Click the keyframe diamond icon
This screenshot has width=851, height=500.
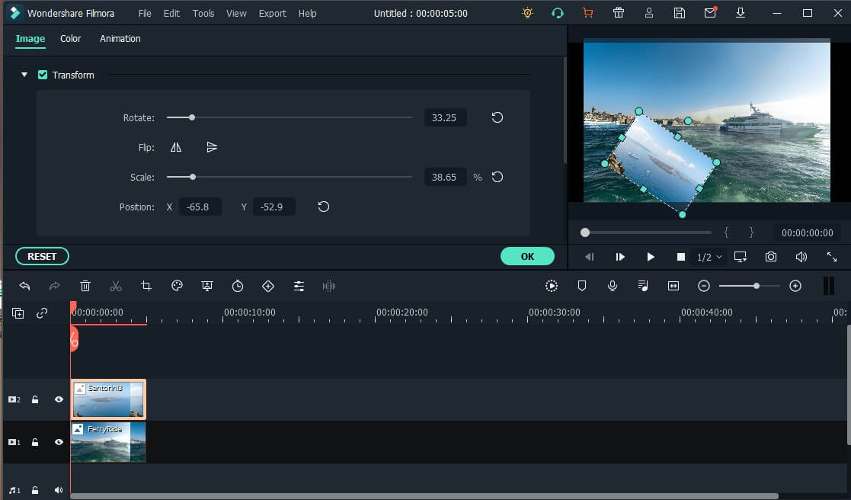click(268, 286)
